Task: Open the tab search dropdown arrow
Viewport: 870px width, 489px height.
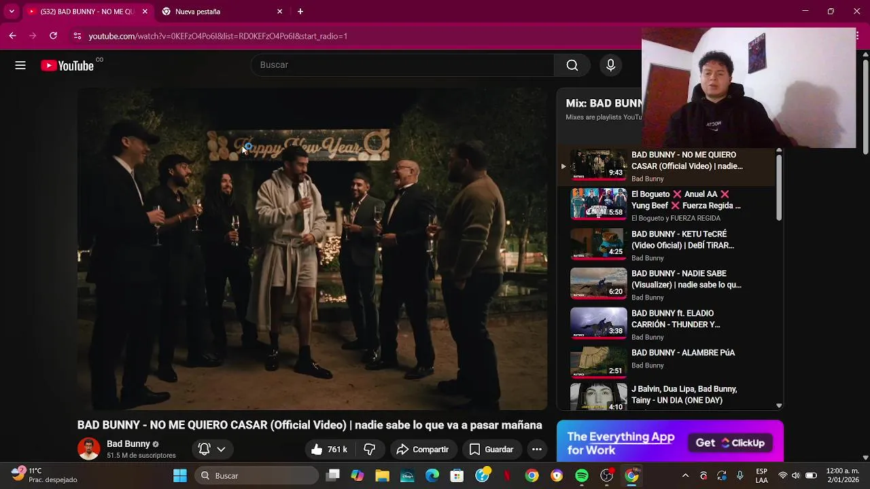Action: [12, 12]
